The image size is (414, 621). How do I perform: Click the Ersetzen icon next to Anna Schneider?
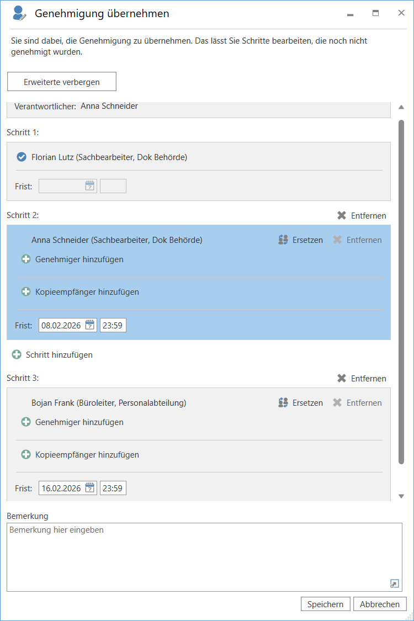(x=283, y=240)
